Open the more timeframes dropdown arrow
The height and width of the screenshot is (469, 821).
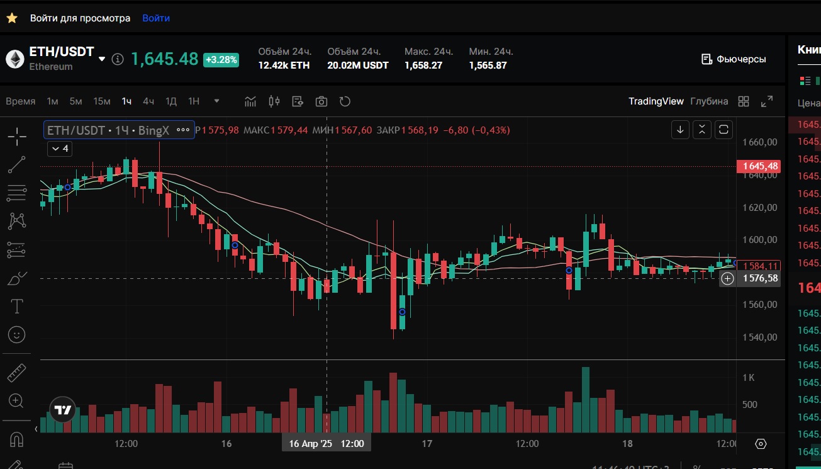[x=217, y=101]
